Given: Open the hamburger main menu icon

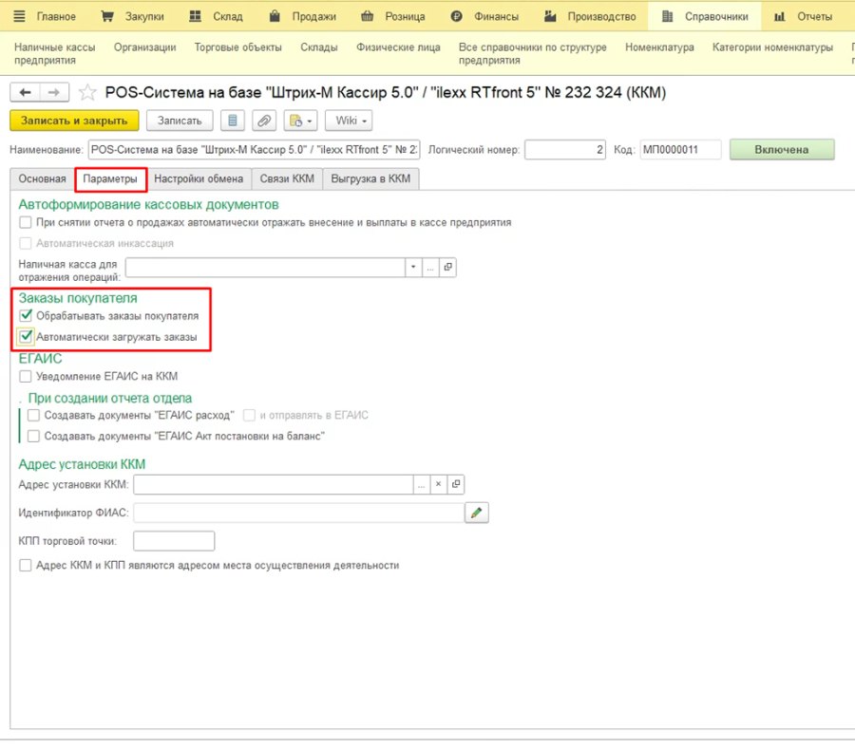Looking at the screenshot, I should (x=19, y=16).
